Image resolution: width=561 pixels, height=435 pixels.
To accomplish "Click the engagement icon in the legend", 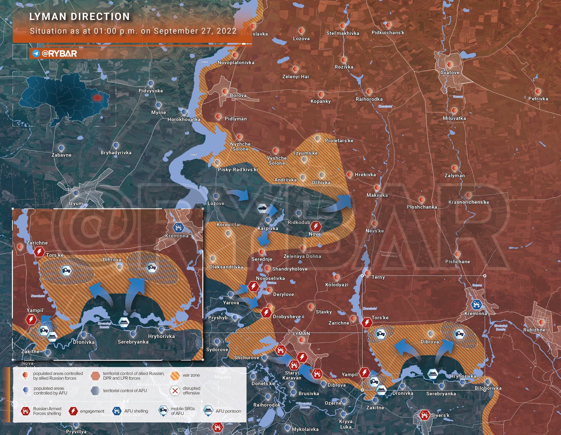I will pyautogui.click(x=73, y=411).
